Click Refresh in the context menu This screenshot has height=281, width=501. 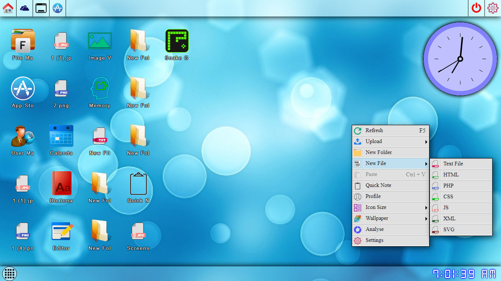(x=391, y=131)
